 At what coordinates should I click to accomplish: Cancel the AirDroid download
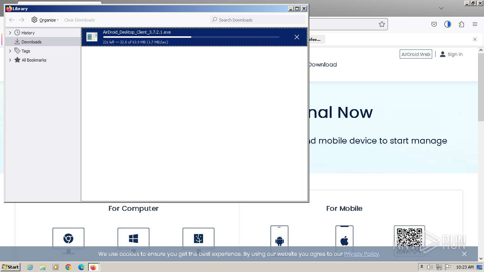tap(297, 37)
